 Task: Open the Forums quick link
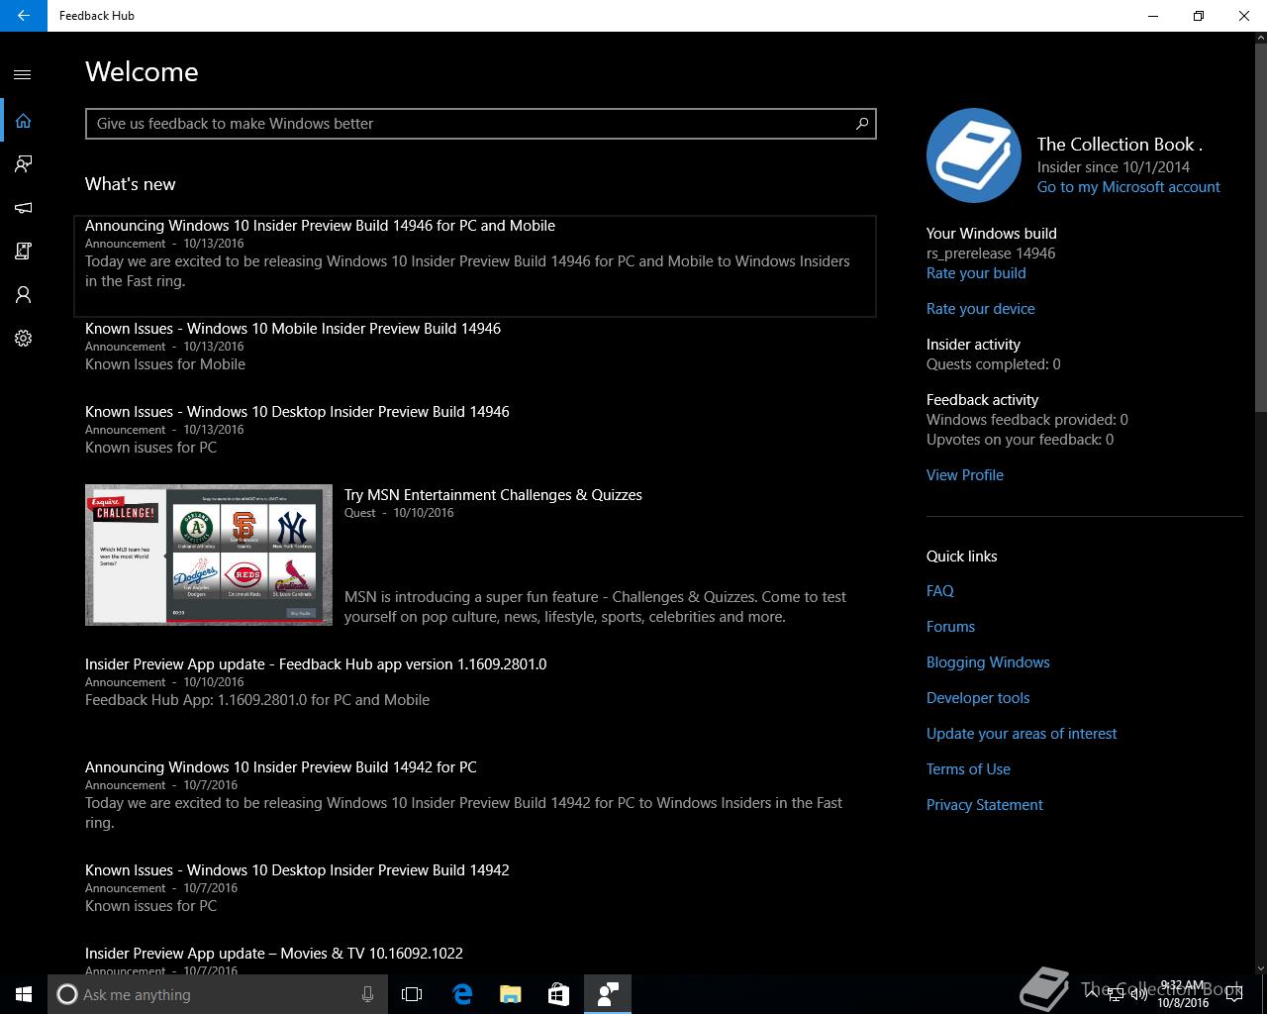click(950, 627)
